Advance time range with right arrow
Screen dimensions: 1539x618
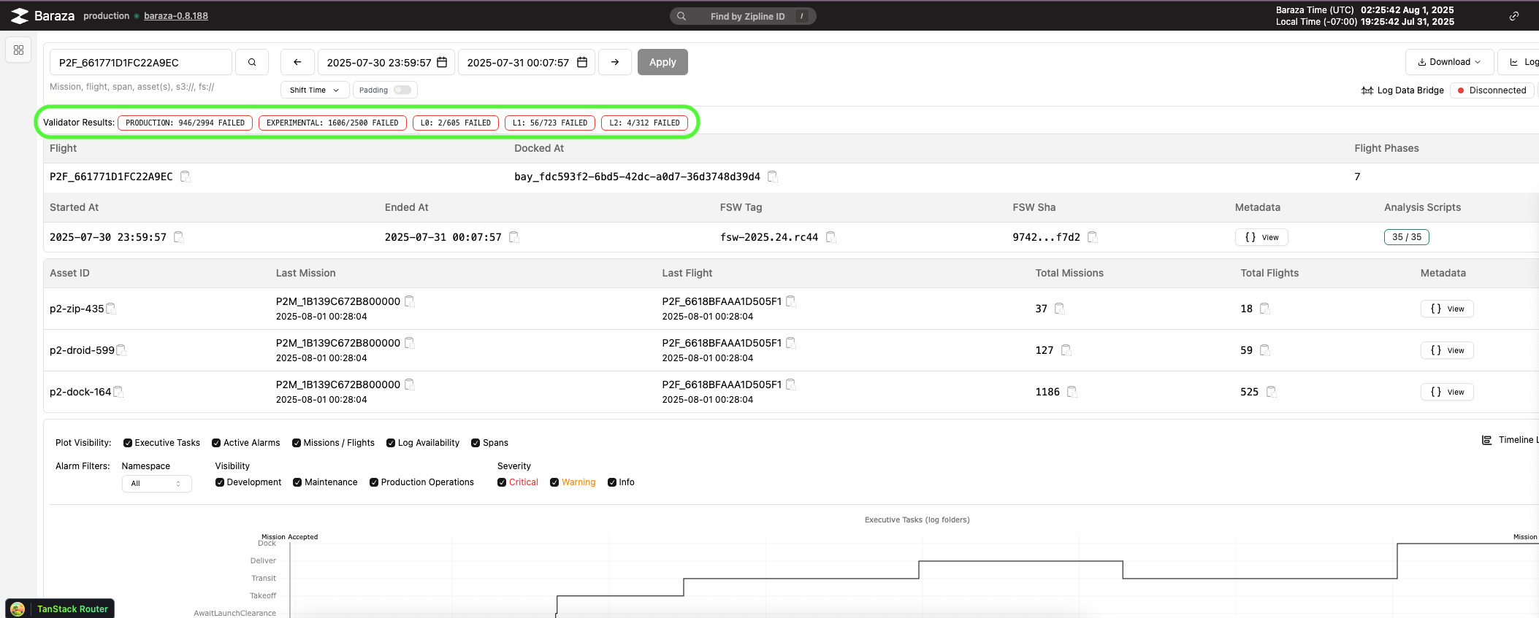(x=615, y=62)
